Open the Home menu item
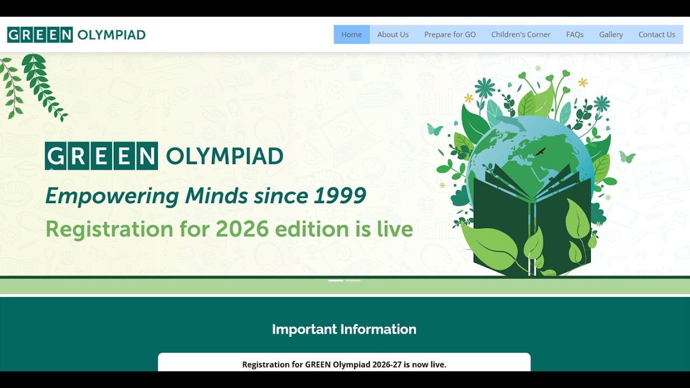The width and height of the screenshot is (690, 388). [x=351, y=34]
